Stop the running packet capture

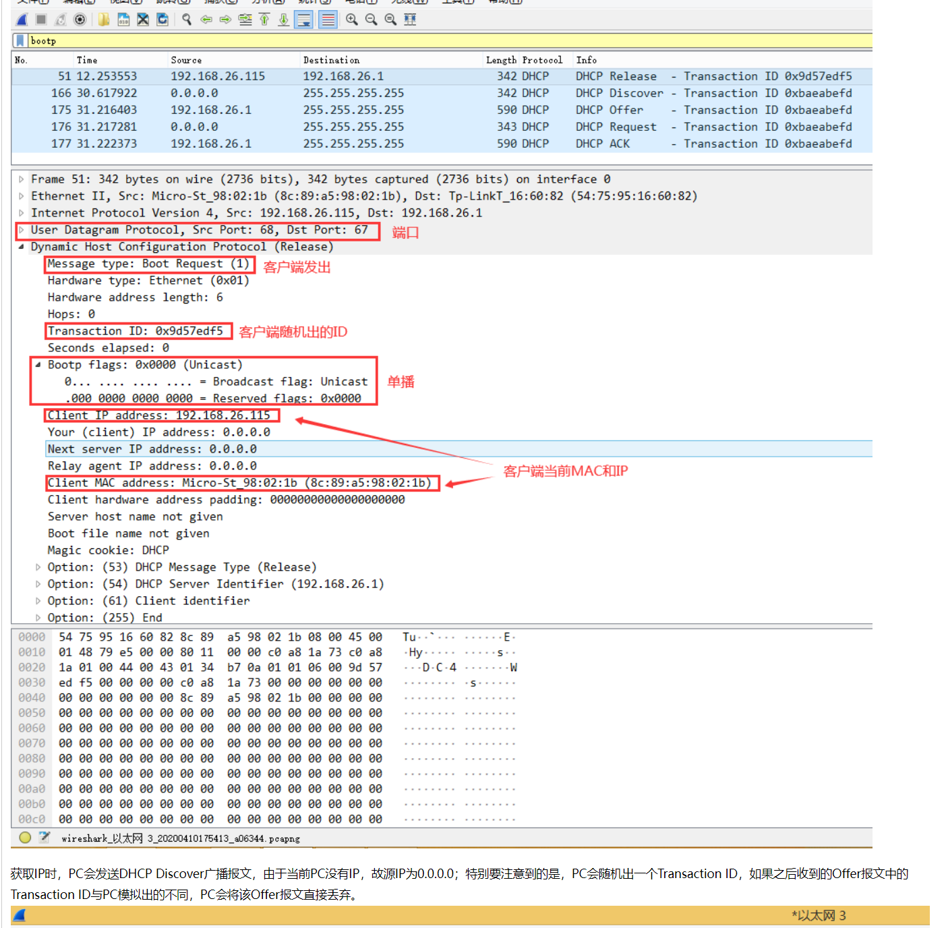click(x=41, y=20)
